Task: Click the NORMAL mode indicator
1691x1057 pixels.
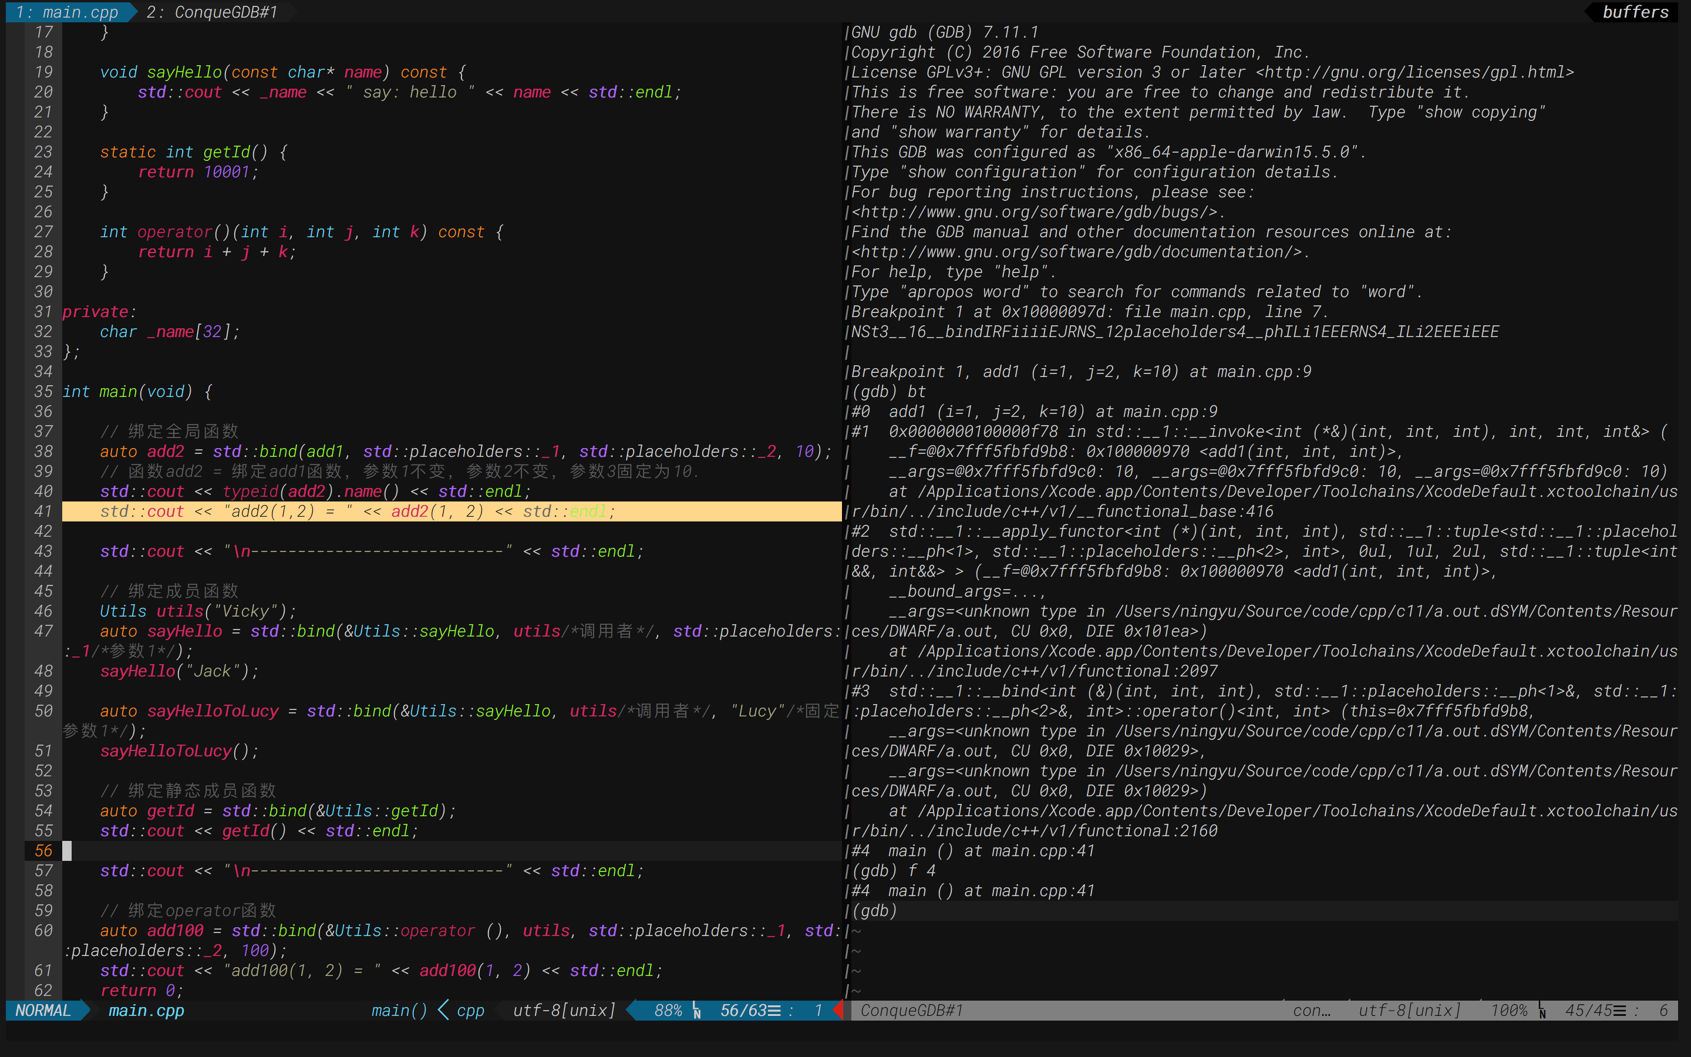Action: pyautogui.click(x=43, y=1010)
